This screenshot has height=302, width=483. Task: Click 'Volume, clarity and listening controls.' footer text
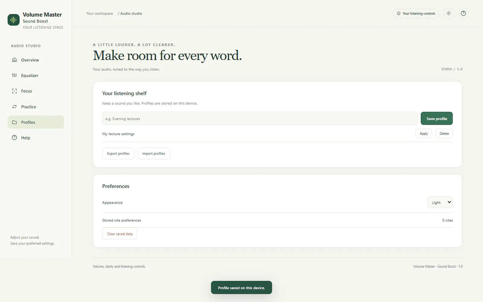(x=119, y=266)
